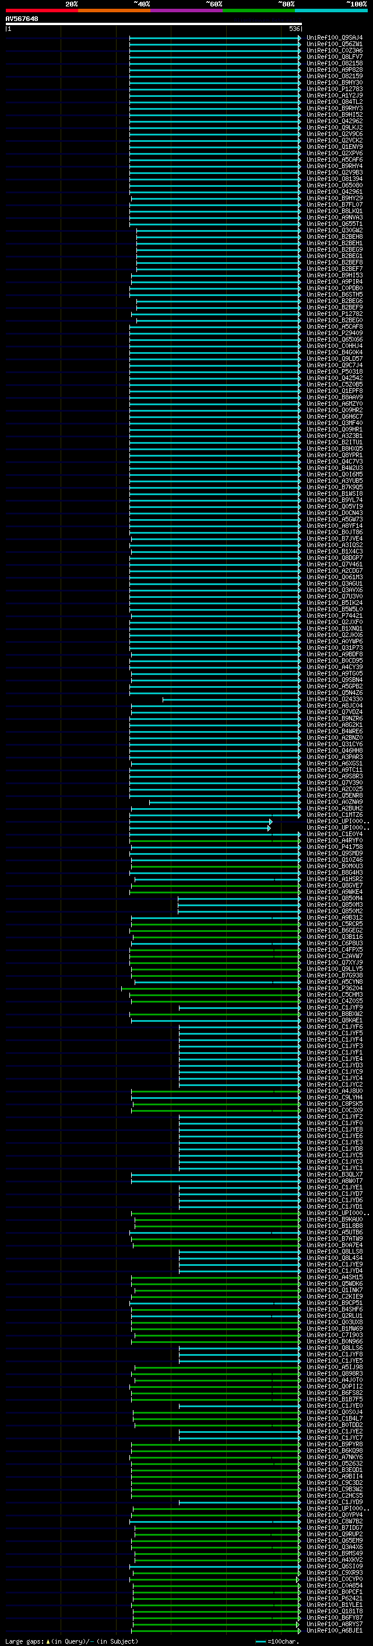373x1646 pixels.
Task: Select hit UniRef100_A5UTB6
Action: click(x=334, y=1233)
